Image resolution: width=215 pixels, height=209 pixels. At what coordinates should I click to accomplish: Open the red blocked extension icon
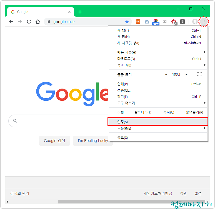(174, 22)
